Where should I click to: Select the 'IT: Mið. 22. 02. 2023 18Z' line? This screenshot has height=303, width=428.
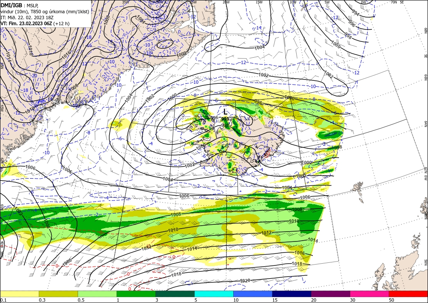[27, 18]
